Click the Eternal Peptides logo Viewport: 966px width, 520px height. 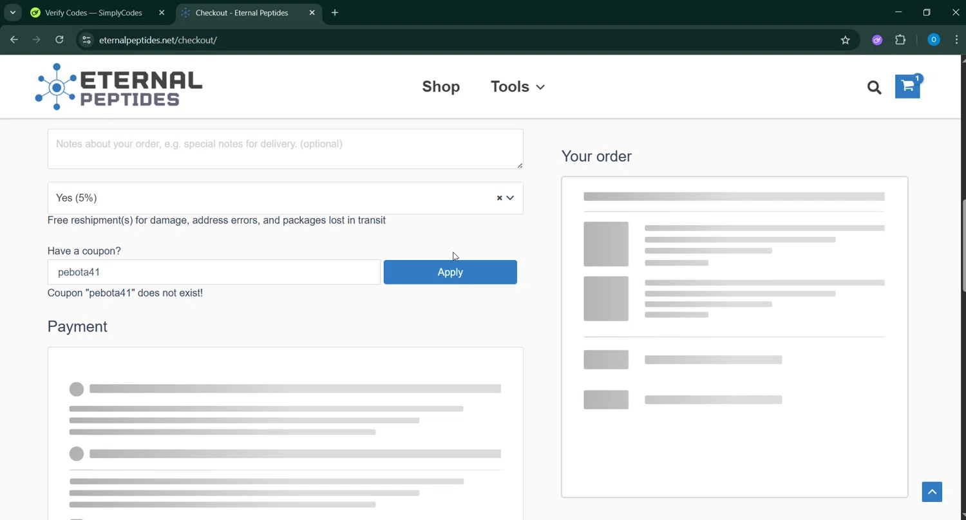(119, 87)
